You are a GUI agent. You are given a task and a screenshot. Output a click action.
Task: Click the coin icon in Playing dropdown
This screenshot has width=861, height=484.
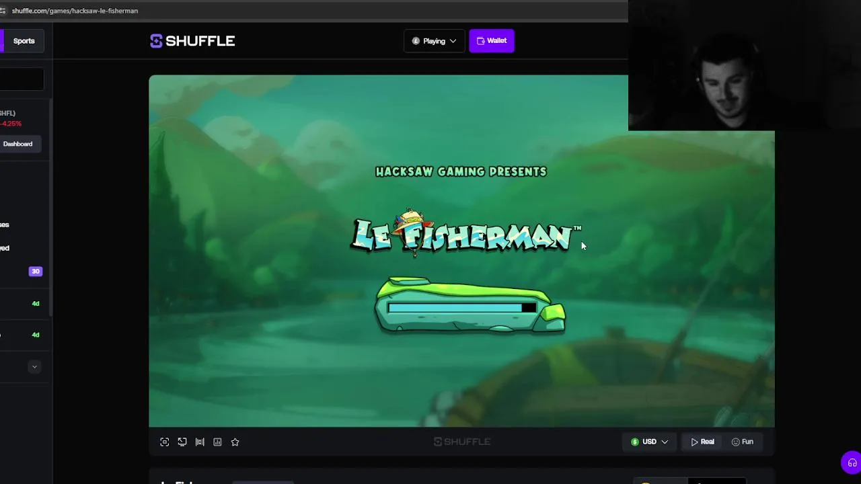pos(416,41)
